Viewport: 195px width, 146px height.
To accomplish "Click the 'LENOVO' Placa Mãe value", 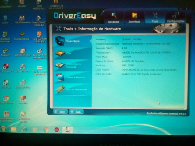I will [x=126, y=57].
